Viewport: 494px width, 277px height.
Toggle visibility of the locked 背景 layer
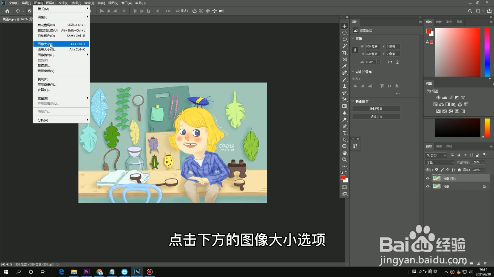point(428,186)
